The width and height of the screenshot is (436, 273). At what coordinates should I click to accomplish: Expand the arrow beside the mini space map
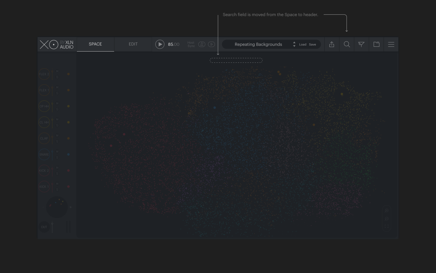71,207
